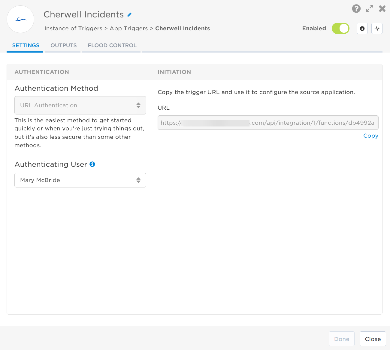Click the info button beside the Enabled toggle
Viewport: 390px width, 350px height.
tap(362, 29)
